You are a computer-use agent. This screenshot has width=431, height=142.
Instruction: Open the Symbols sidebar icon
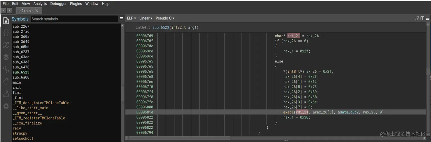point(6,21)
